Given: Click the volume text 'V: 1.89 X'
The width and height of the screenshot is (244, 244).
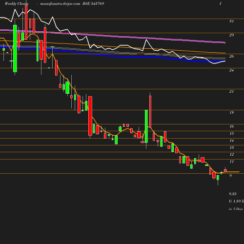Looking at the screenshot, I should click(236, 201).
